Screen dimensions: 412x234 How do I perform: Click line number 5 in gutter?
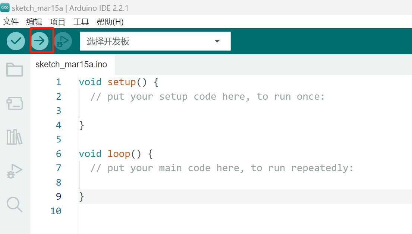59,140
